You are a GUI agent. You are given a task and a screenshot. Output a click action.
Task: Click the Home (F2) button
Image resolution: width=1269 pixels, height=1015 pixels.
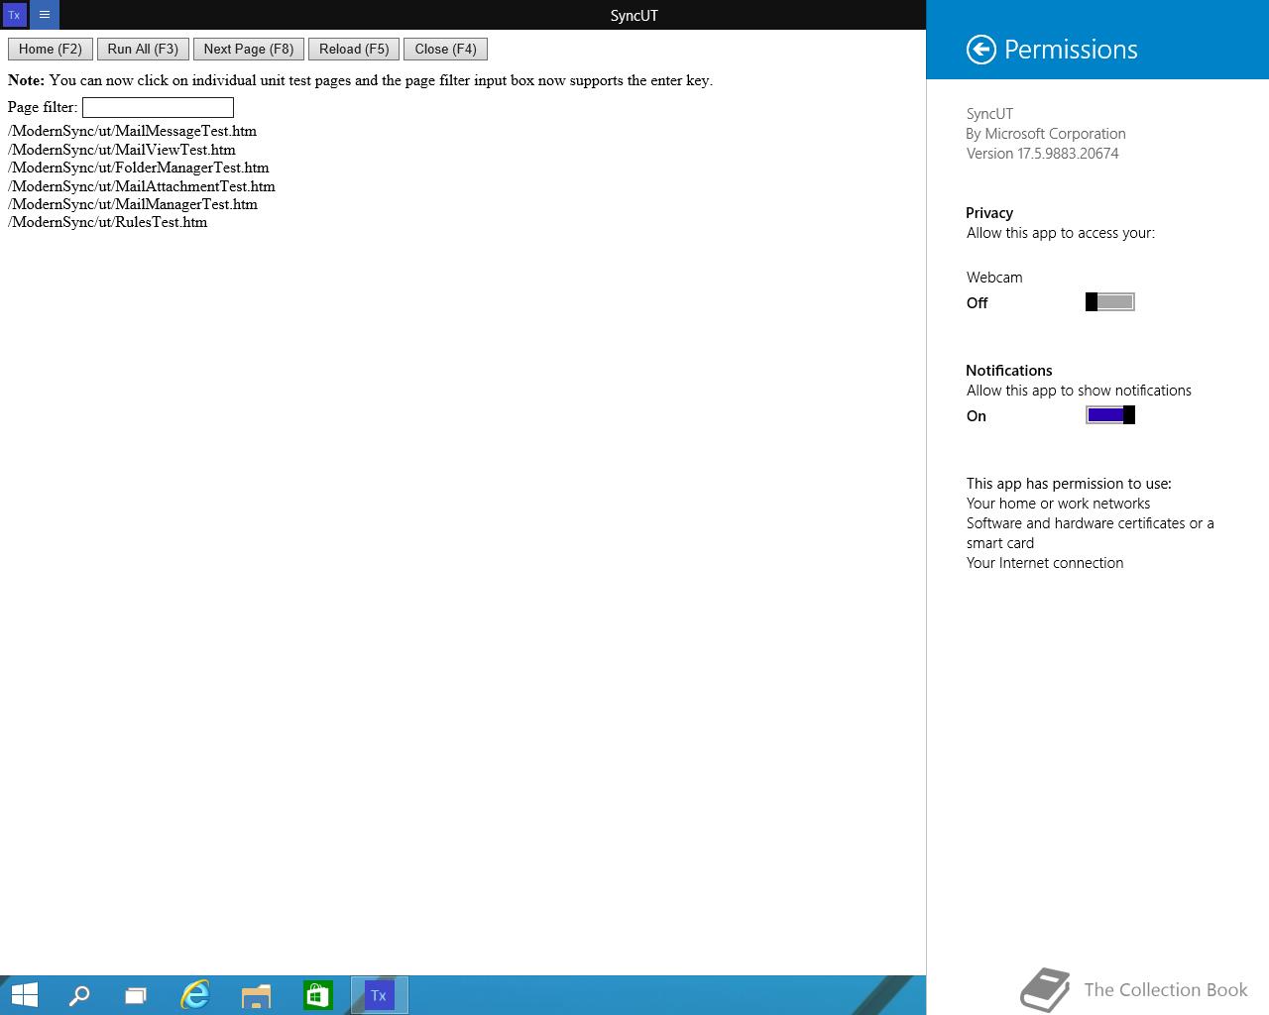pyautogui.click(x=51, y=49)
